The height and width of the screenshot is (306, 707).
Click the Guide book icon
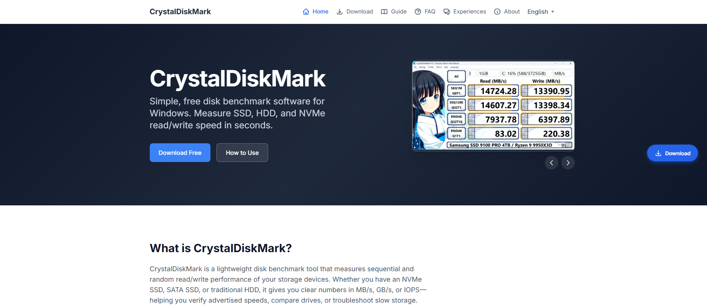pos(384,12)
